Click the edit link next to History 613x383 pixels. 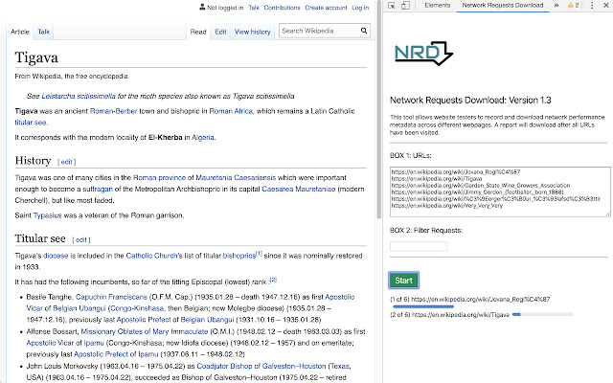click(66, 162)
